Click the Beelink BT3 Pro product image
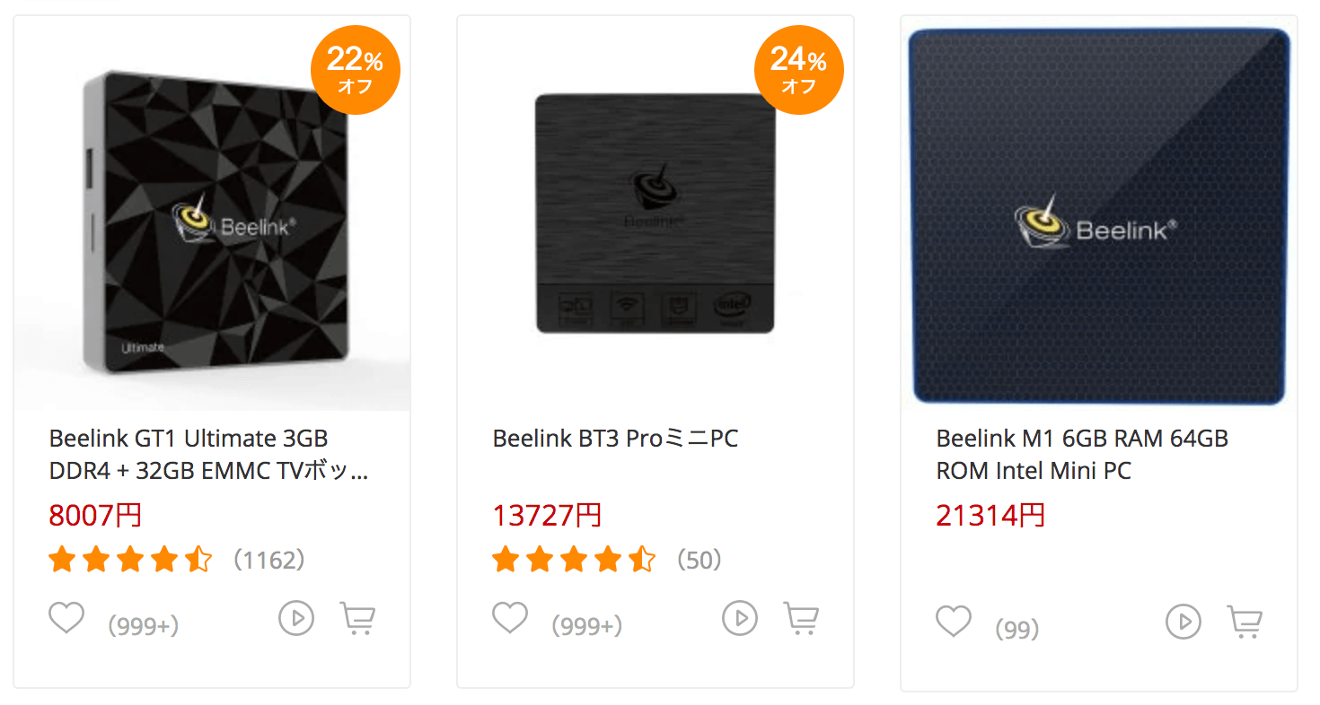1320x705 pixels. 655,213
